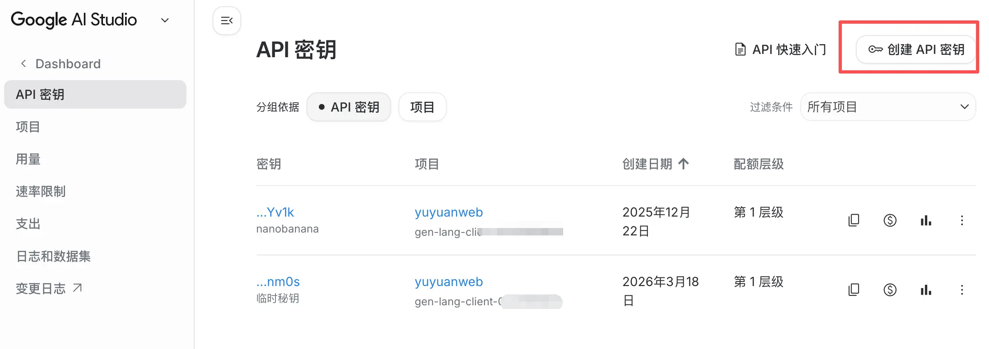
Task: View usage chart for ...nm0s key
Action: click(x=926, y=290)
